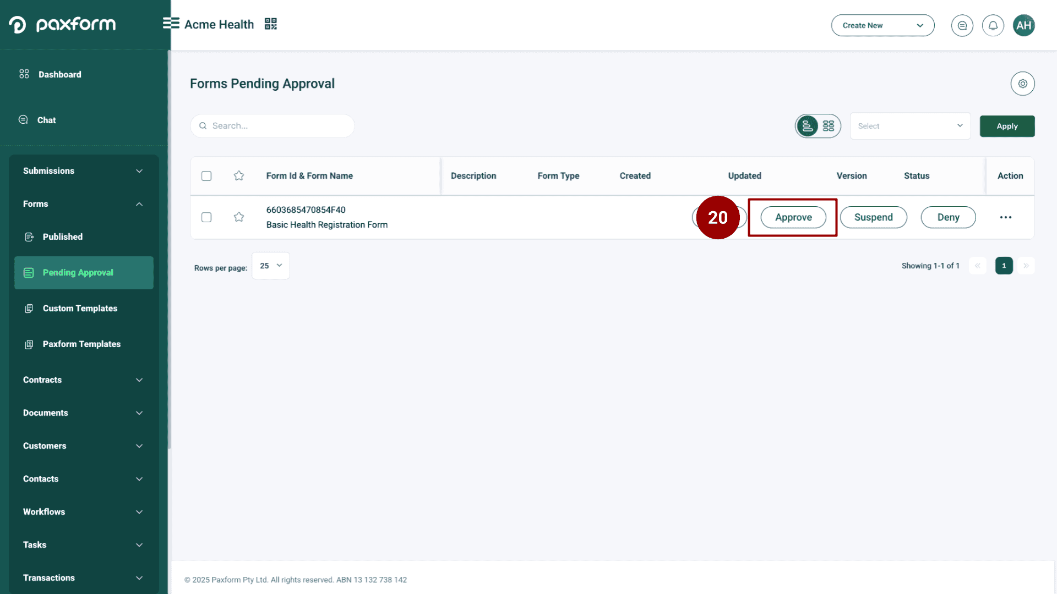The height and width of the screenshot is (594, 1057).
Task: Click the QR code icon beside Acme Health
Action: coord(270,24)
